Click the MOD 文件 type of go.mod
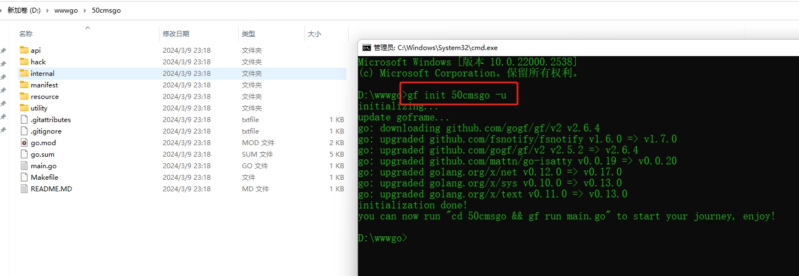 click(258, 142)
